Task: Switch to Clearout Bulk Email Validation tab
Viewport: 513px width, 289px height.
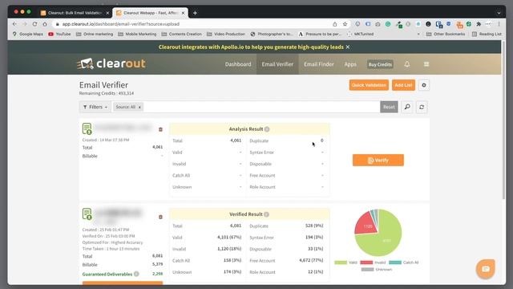Action: pyautogui.click(x=75, y=13)
